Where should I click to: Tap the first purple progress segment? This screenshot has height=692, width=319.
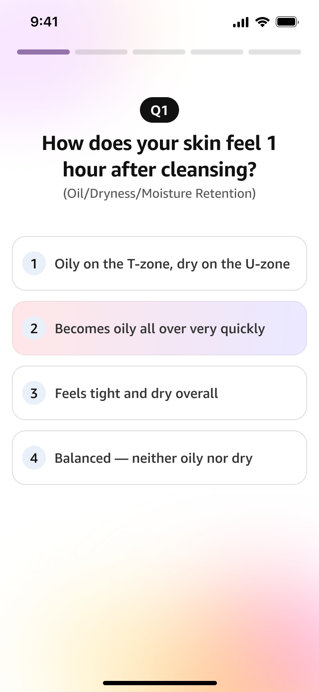pyautogui.click(x=43, y=52)
